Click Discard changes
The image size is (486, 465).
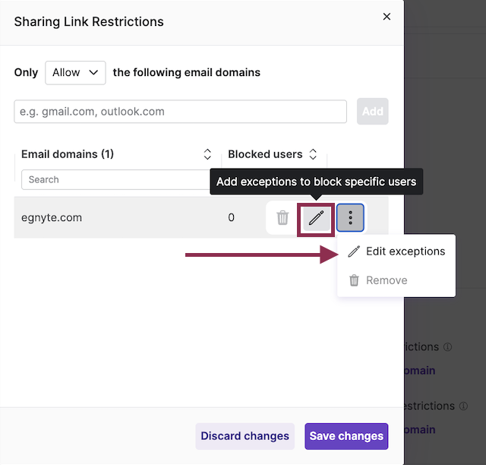click(x=245, y=436)
